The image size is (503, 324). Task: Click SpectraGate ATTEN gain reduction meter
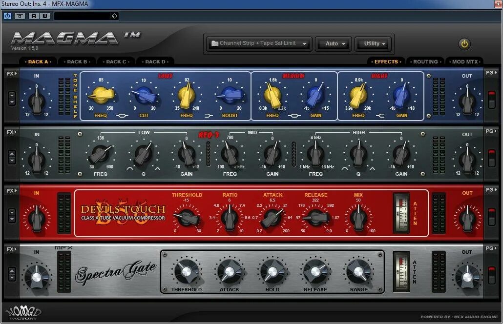[401, 272]
